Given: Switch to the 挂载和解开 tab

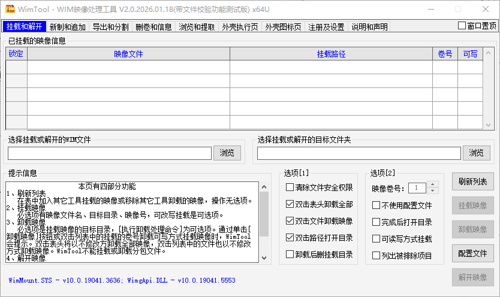Looking at the screenshot, I should [24, 27].
